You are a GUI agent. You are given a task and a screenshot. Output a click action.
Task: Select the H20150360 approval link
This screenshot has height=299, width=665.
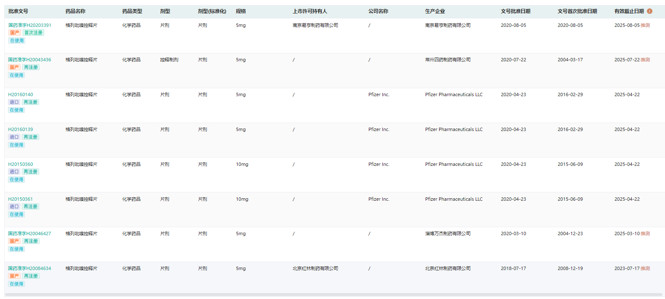[21, 164]
